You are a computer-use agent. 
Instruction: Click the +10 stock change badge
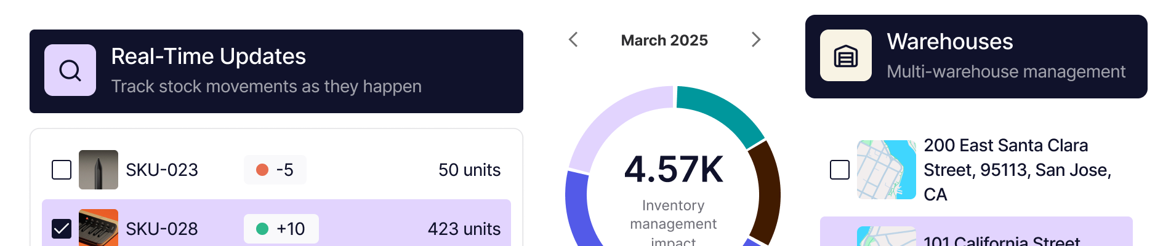coord(281,229)
